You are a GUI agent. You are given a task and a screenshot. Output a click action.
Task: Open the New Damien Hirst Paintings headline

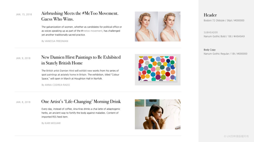tap(81, 60)
